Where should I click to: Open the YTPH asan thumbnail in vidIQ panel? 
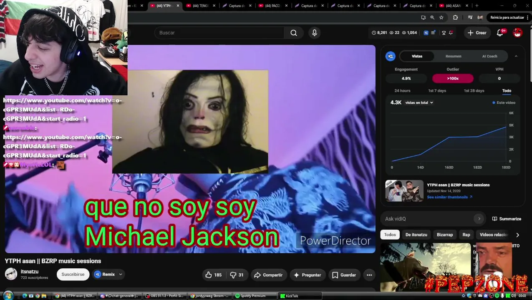(404, 191)
